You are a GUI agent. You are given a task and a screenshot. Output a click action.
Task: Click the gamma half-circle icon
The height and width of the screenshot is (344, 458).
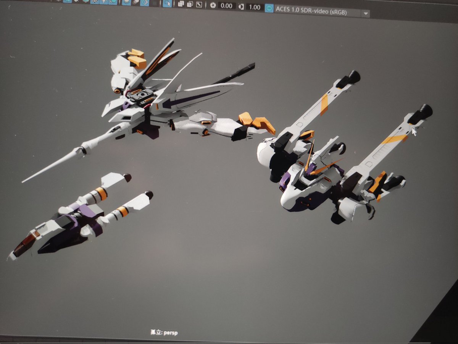pyautogui.click(x=241, y=6)
